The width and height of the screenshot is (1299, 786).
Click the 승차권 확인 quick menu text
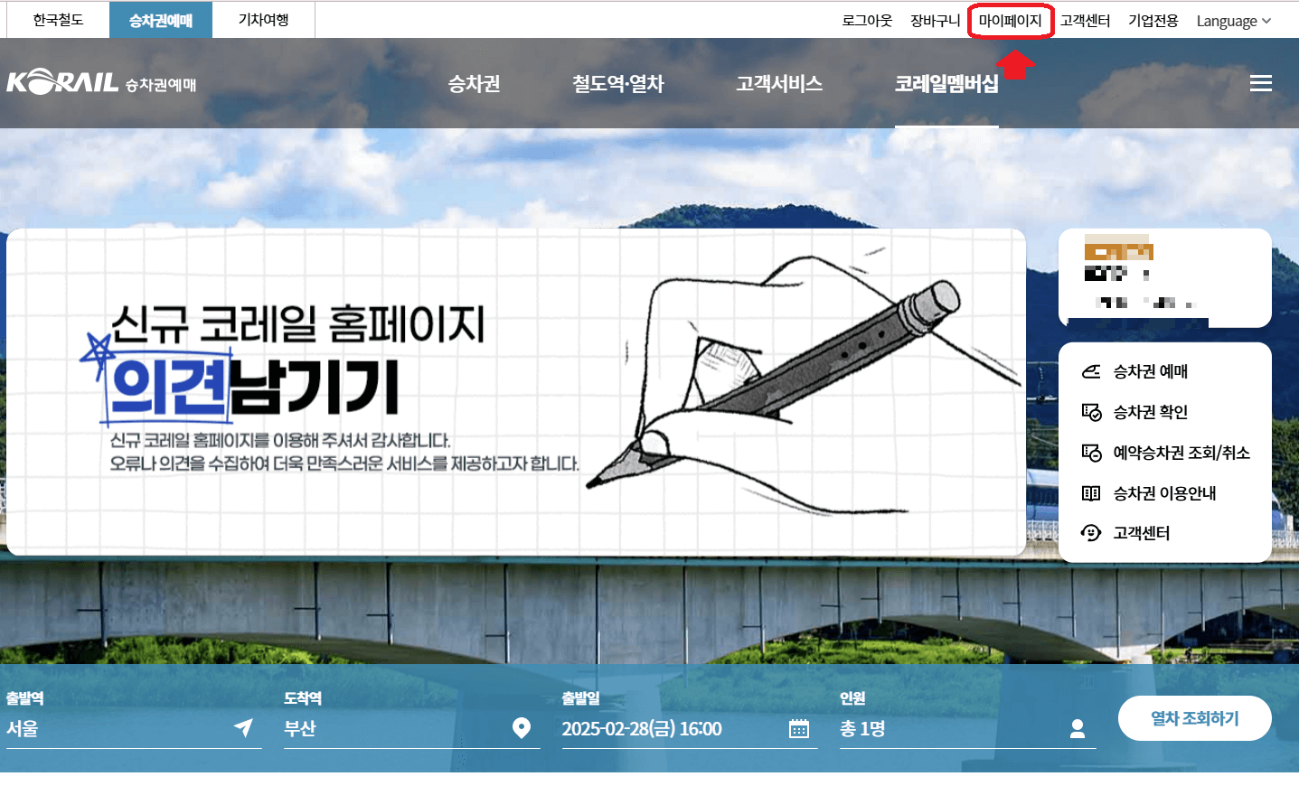click(1151, 412)
